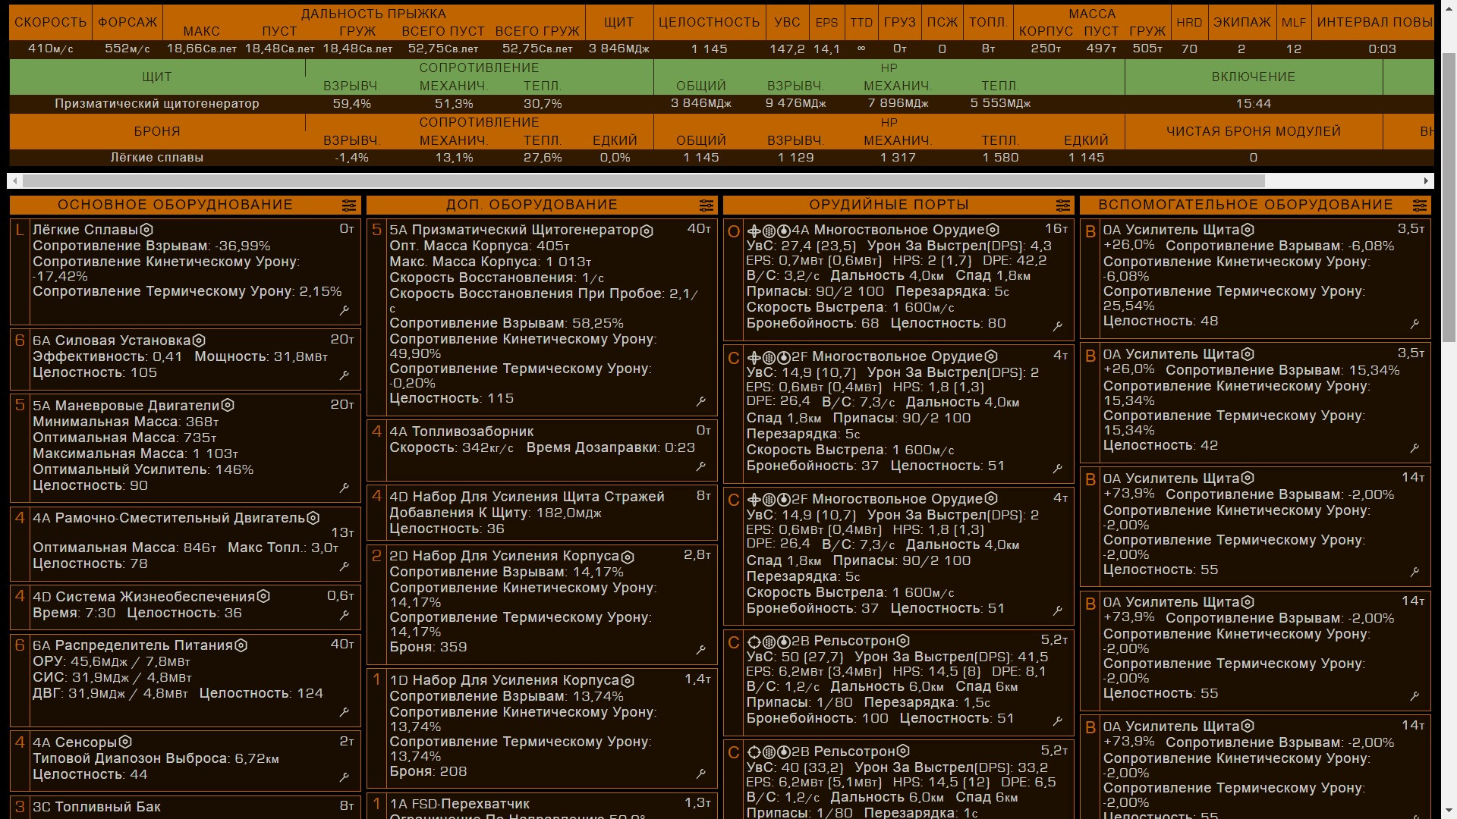This screenshot has height=819, width=1457.
Task: Open the Hardpoints section settings icon
Action: tap(1062, 206)
